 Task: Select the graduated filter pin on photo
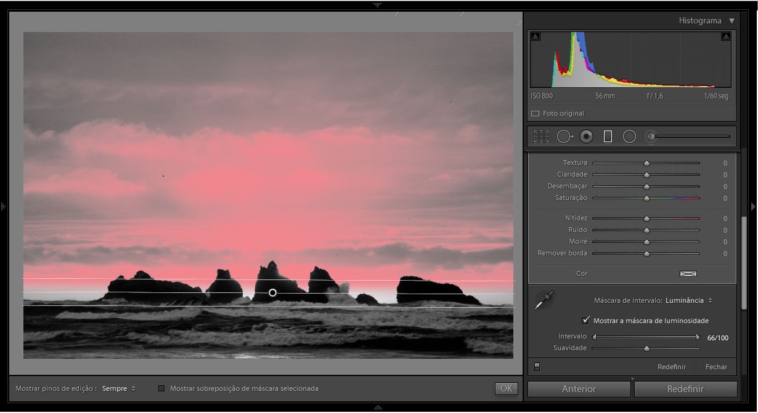click(272, 292)
